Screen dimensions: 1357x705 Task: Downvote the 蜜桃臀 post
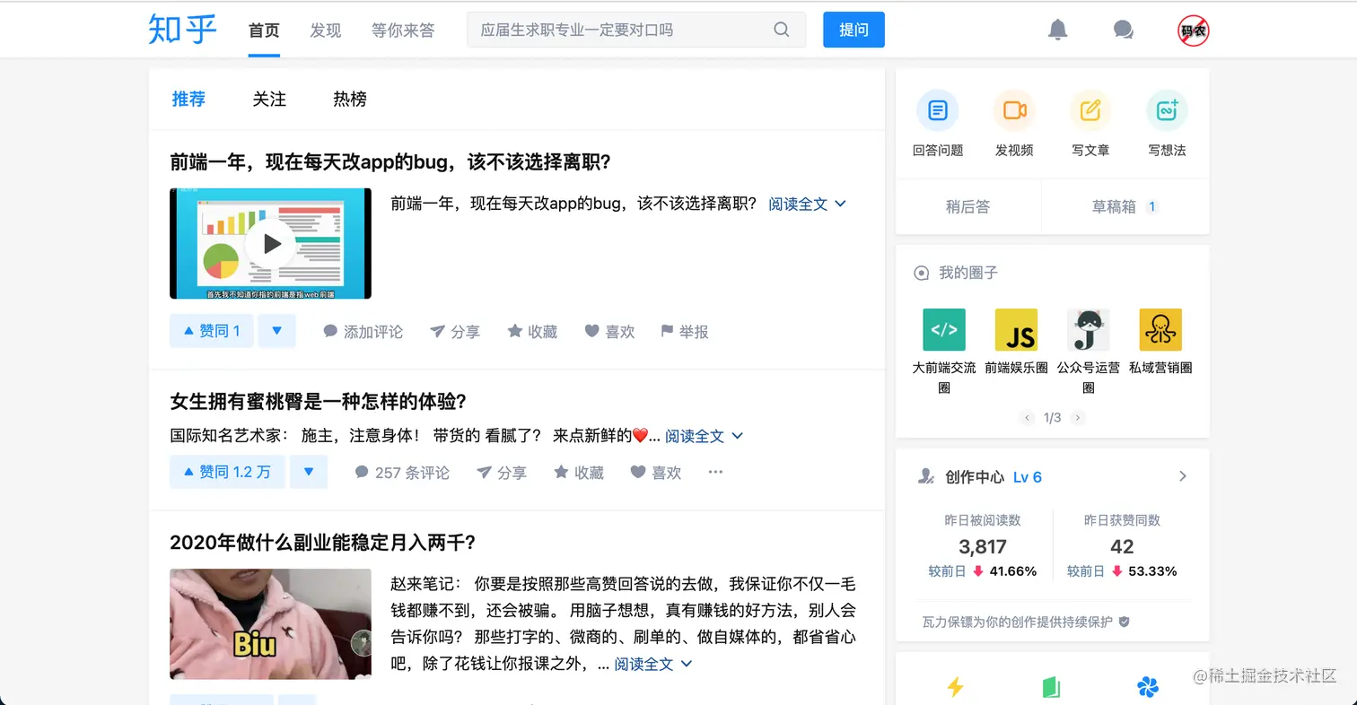tap(309, 472)
